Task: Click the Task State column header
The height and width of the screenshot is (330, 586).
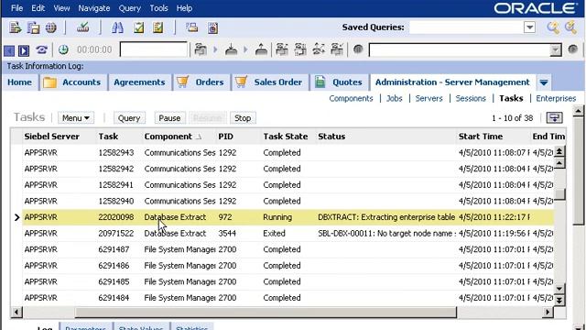Action: pyautogui.click(x=286, y=137)
